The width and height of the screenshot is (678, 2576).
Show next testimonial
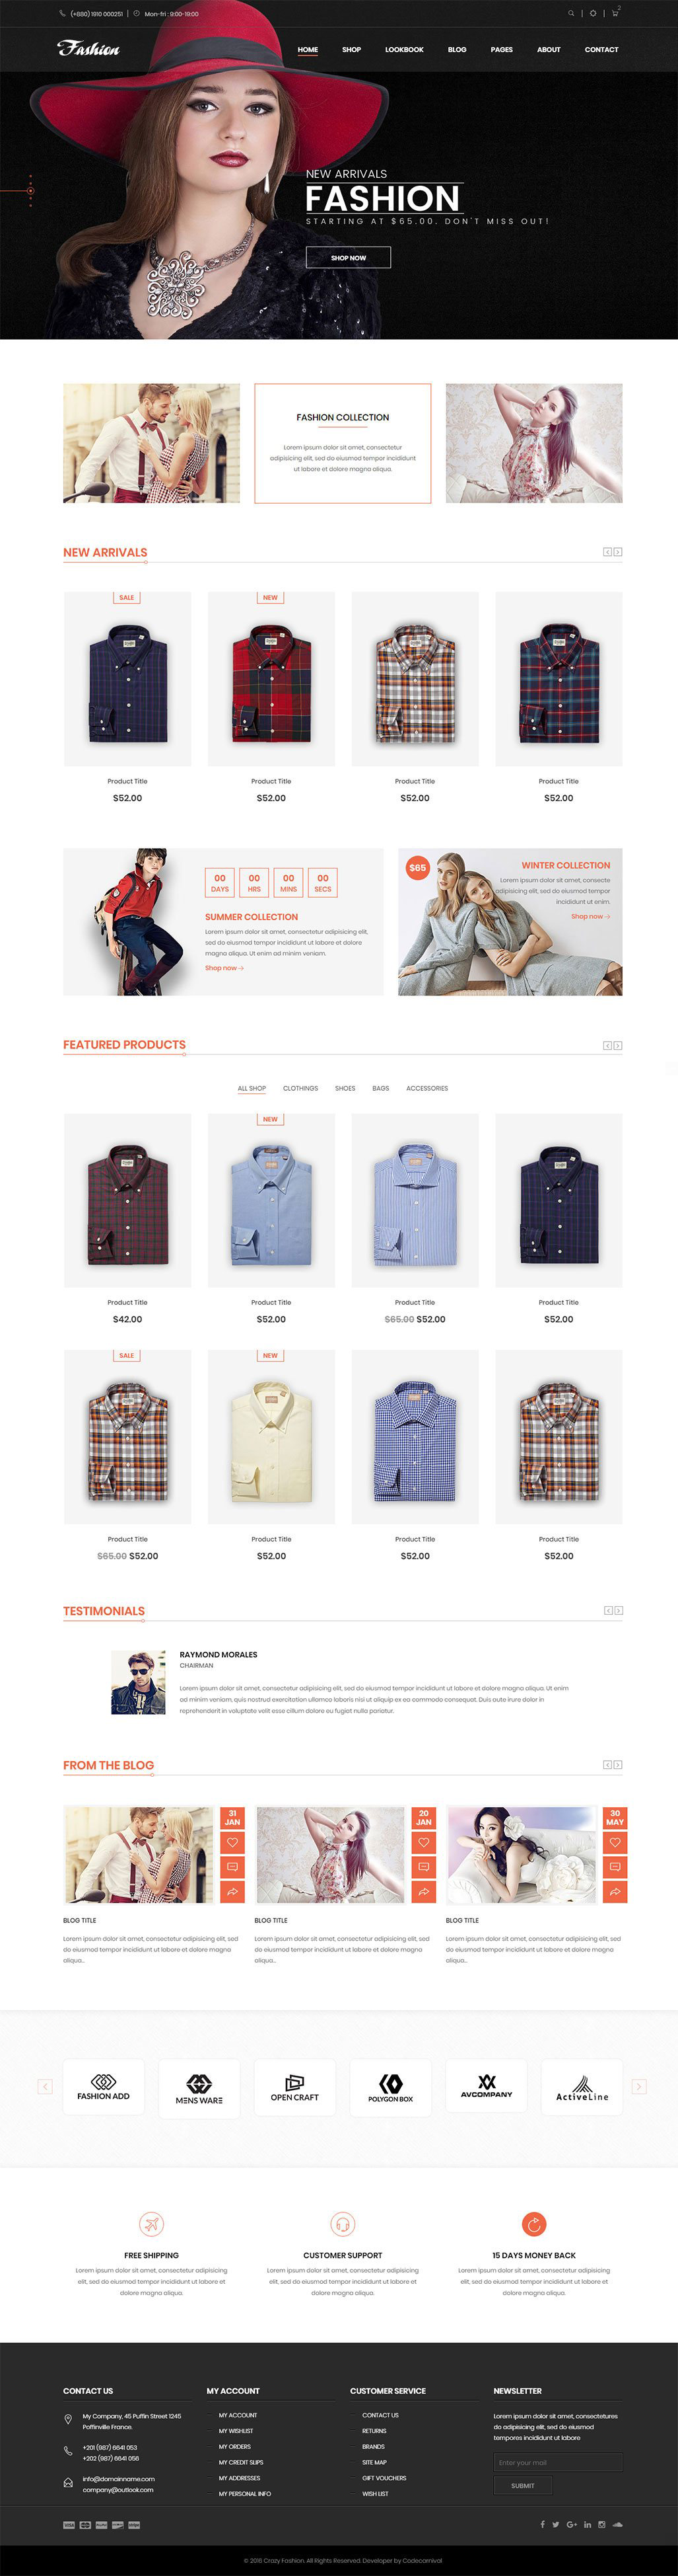(618, 1610)
